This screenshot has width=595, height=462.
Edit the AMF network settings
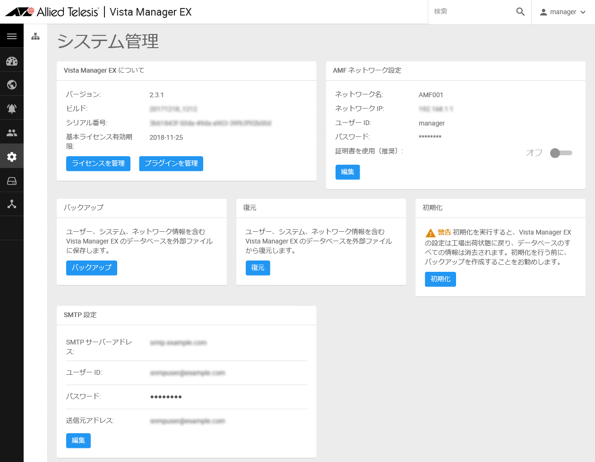tap(347, 172)
